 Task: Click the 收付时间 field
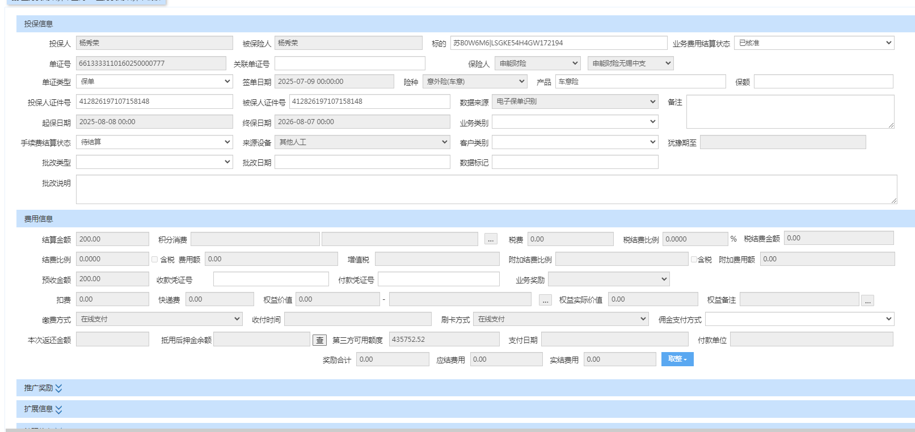(x=358, y=319)
